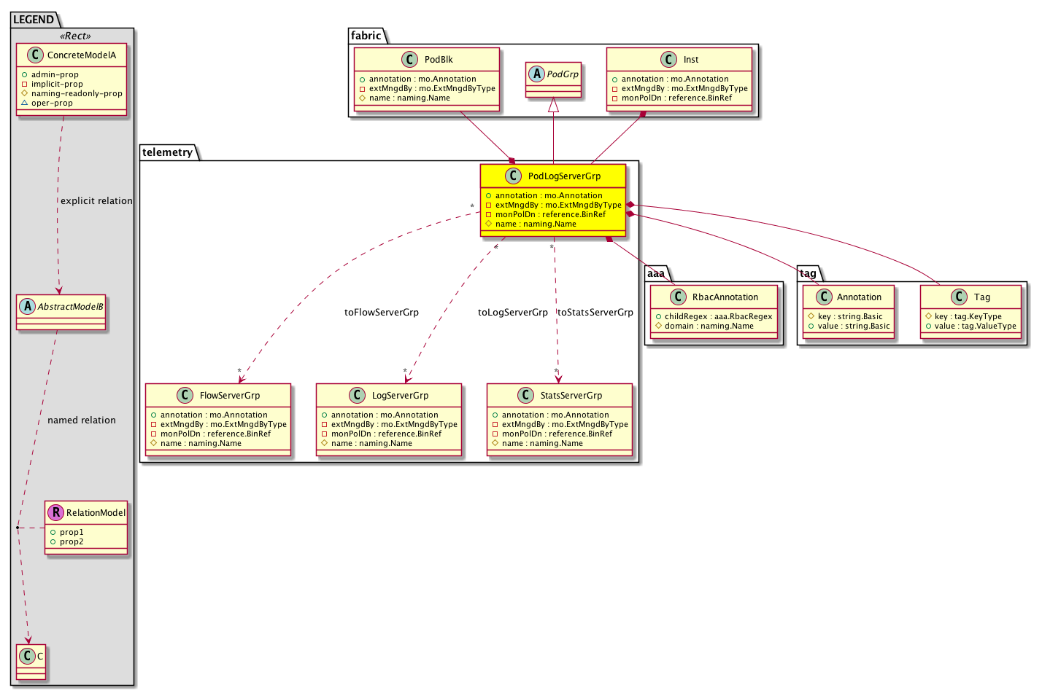Click the tag package tab label
1042x693 pixels.
pyautogui.click(x=808, y=273)
